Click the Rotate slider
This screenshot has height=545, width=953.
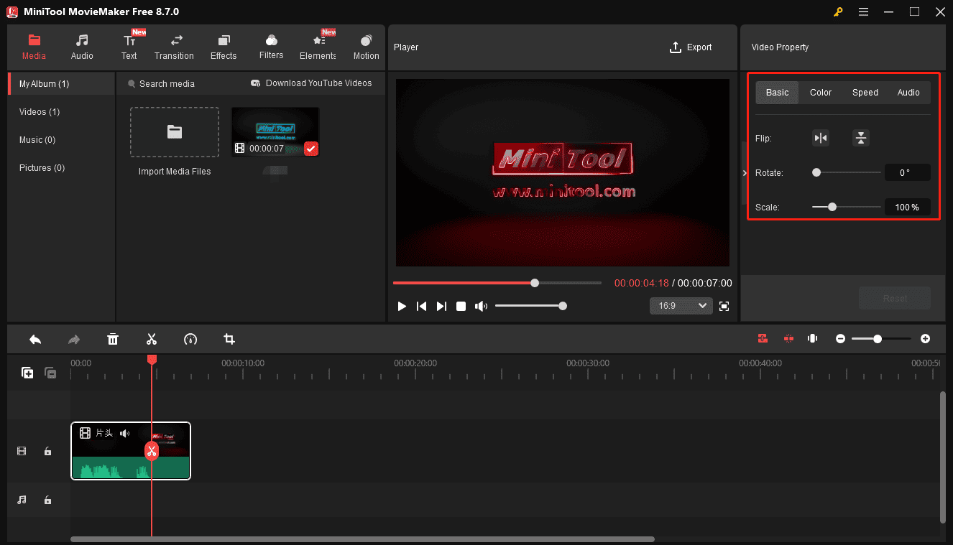pyautogui.click(x=847, y=172)
